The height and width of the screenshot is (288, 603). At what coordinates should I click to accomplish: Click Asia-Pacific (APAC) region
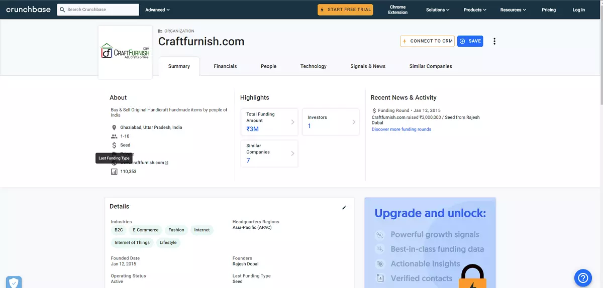252,228
